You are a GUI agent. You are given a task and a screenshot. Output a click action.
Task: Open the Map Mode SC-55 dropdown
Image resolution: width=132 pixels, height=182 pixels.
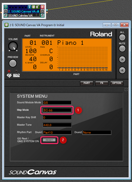click(x=57, y=110)
